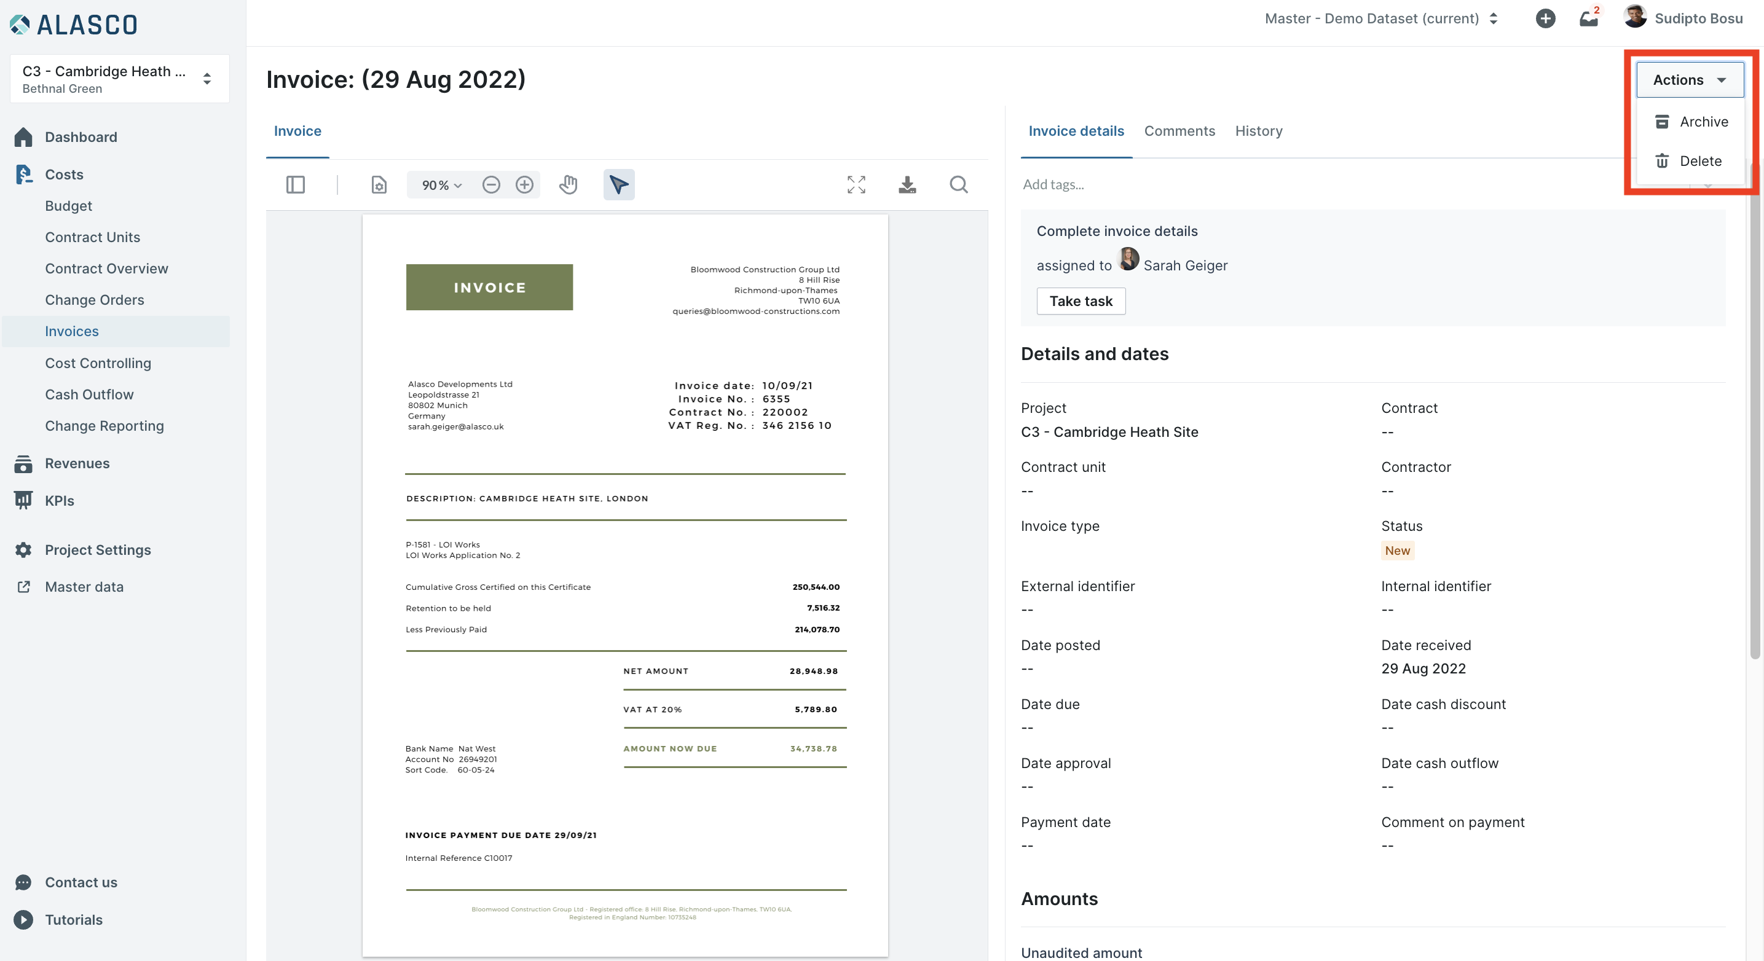
Task: Open the 90% zoom level dropdown
Action: (442, 185)
